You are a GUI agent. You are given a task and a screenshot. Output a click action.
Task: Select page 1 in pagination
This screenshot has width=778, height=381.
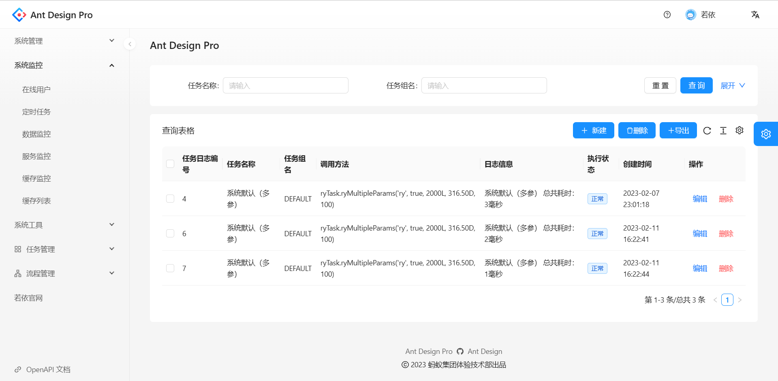click(727, 300)
